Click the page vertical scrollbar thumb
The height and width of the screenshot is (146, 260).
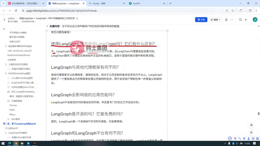tap(258, 114)
